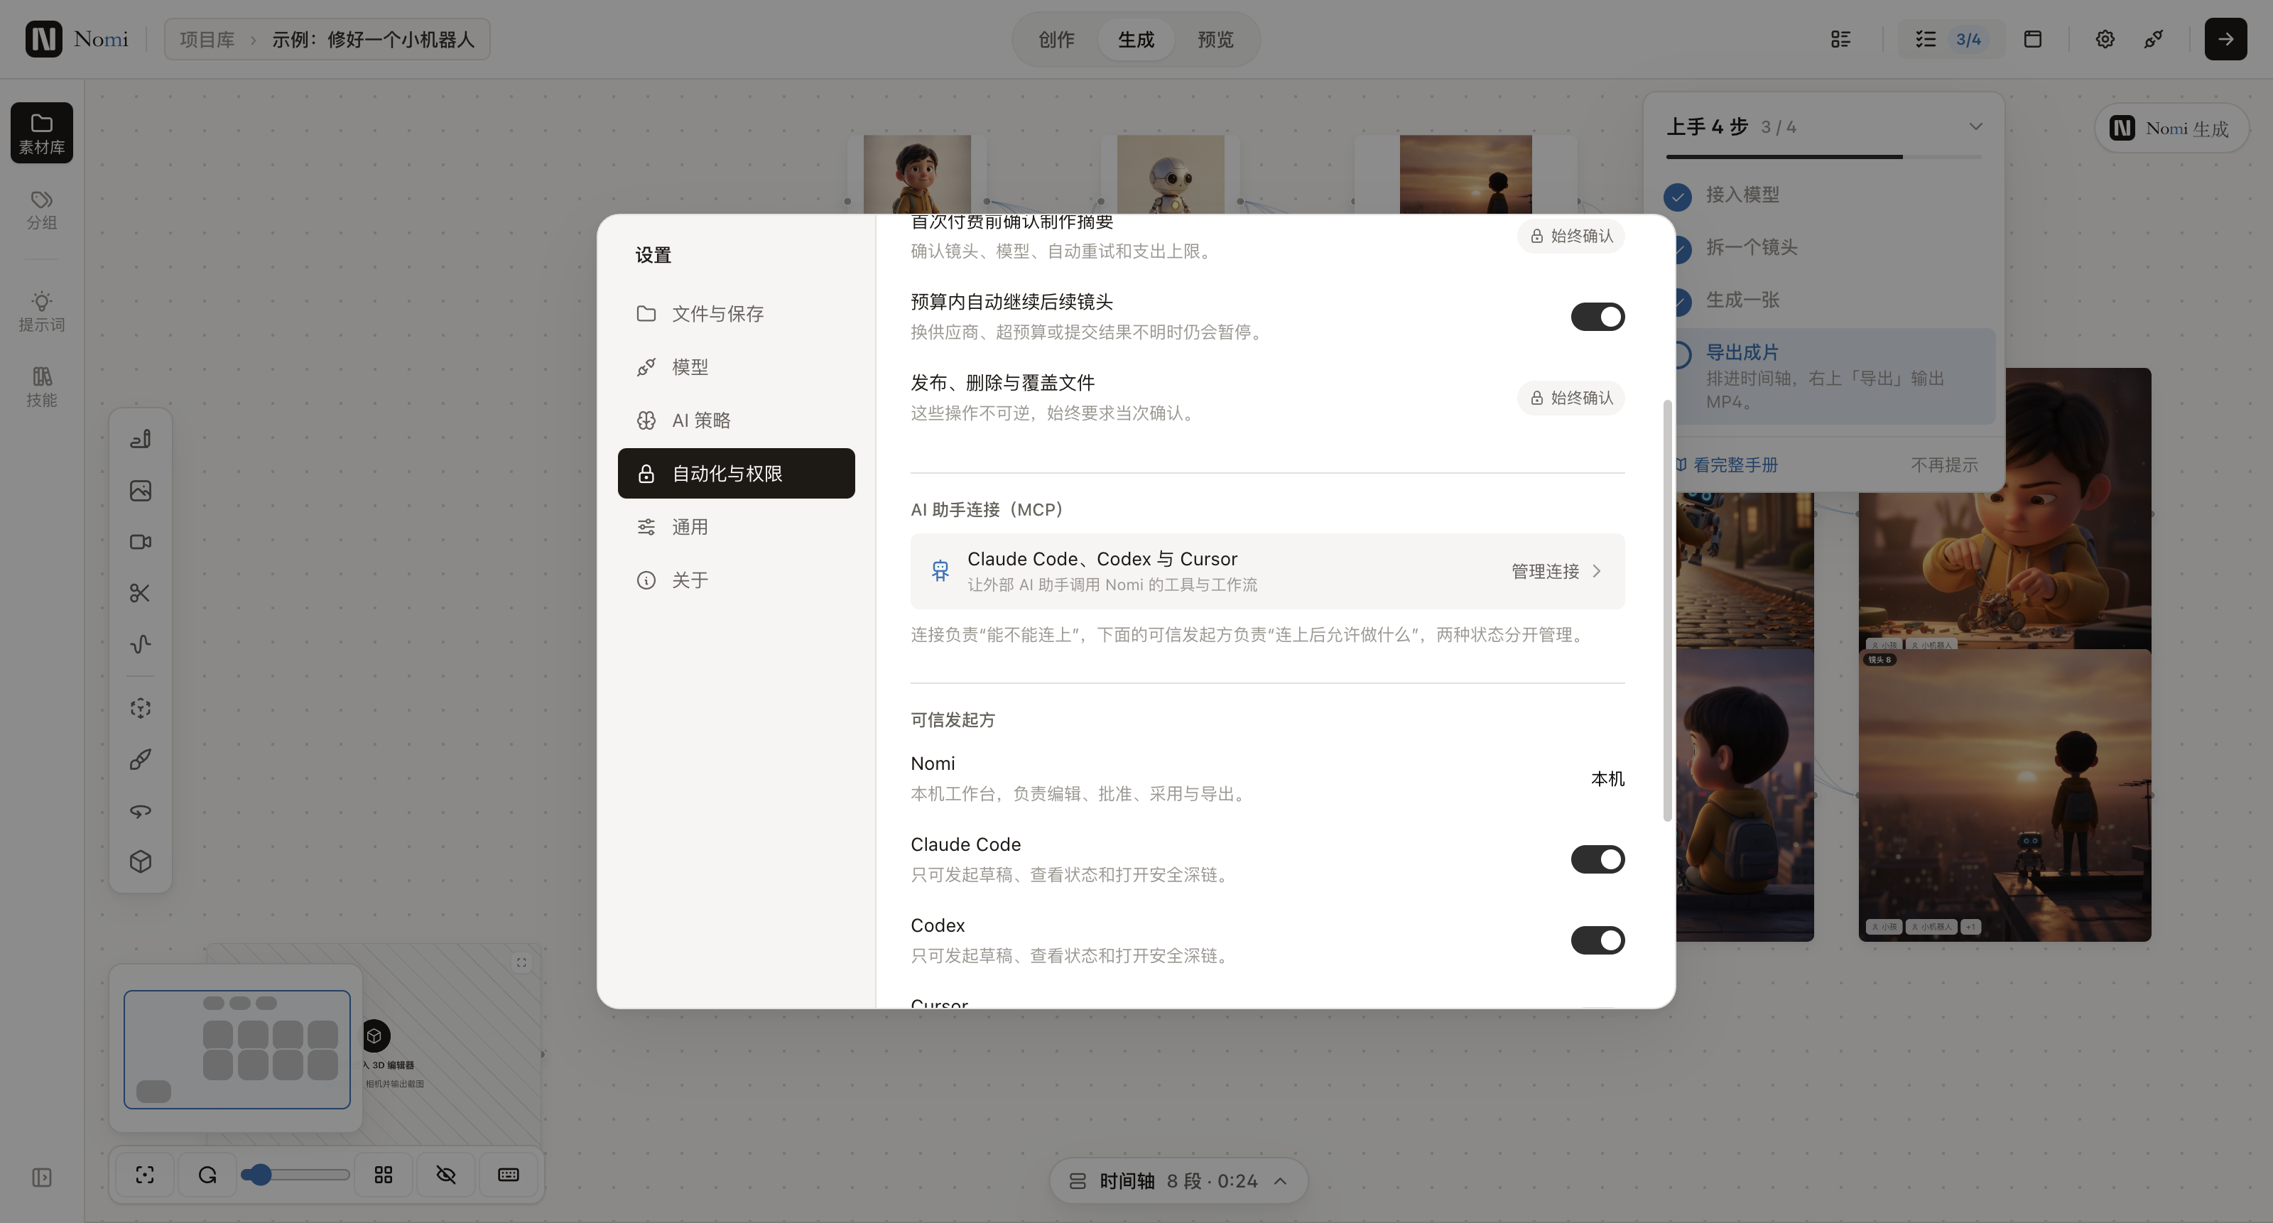Image resolution: width=2273 pixels, height=1223 pixels.
Task: Open 关于 settings section
Action: (736, 580)
